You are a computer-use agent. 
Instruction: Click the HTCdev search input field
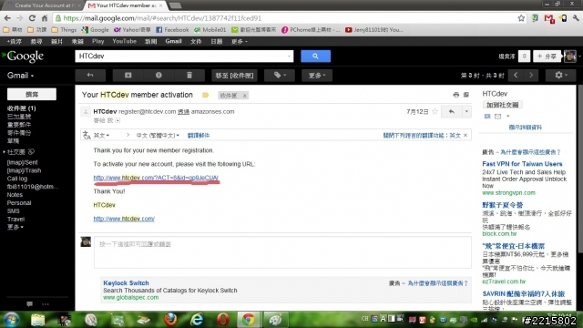(x=180, y=56)
